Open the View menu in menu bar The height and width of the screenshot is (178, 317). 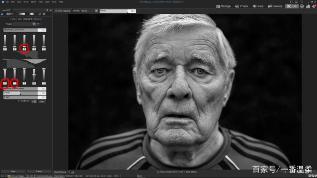click(x=19, y=2)
